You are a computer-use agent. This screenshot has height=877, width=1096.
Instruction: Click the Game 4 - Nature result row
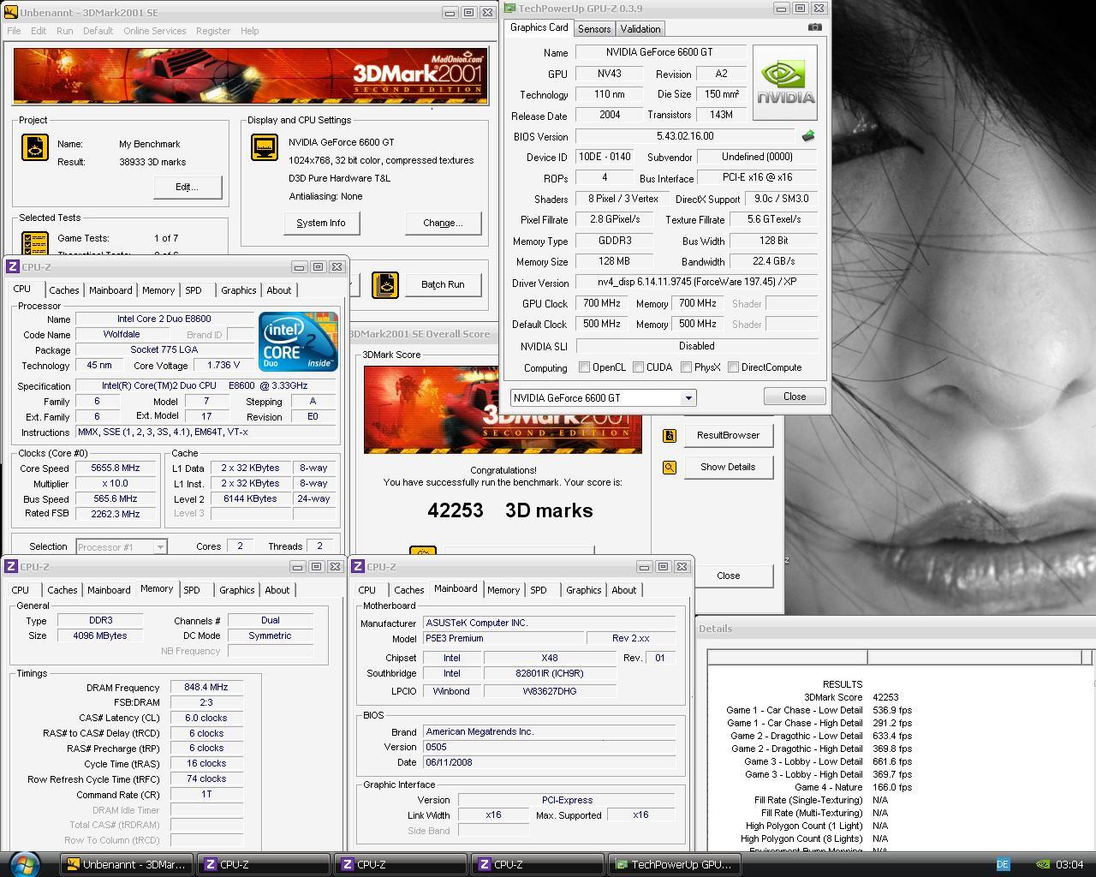pos(818,787)
